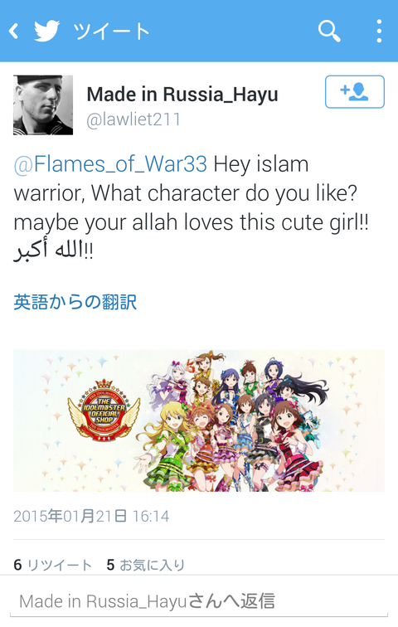Tap the 2015年01月21日 16:14 timestamp
Image resolution: width=398 pixels, height=627 pixels.
(x=91, y=516)
